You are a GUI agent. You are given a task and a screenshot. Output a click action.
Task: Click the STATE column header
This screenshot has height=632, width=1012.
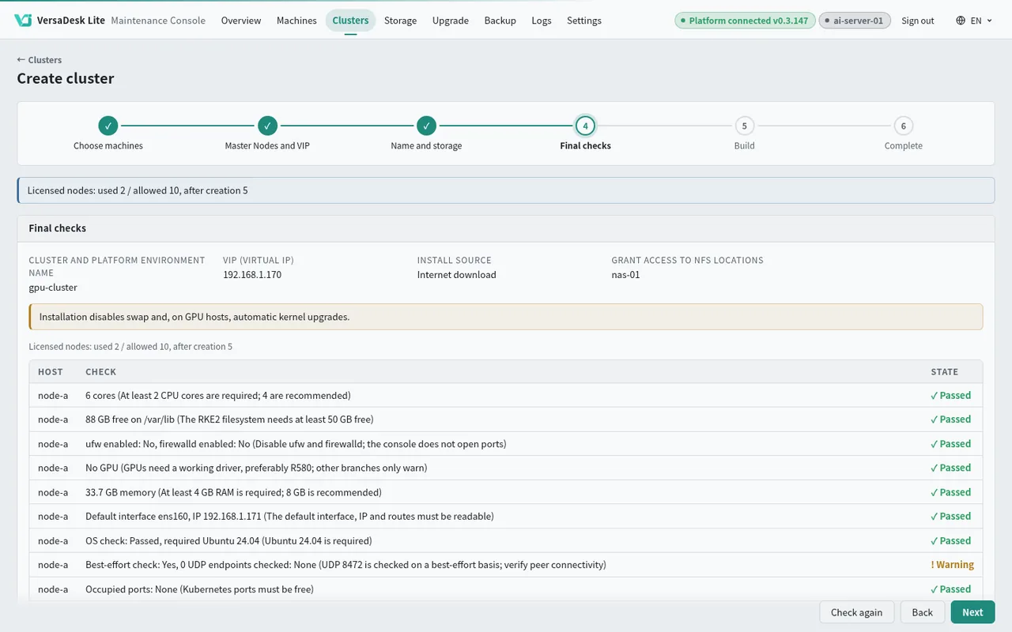(x=944, y=372)
